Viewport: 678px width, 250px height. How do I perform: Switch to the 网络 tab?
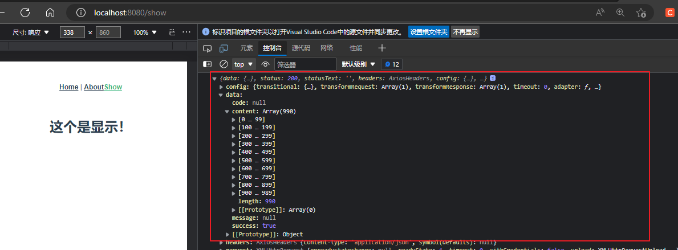(x=327, y=48)
